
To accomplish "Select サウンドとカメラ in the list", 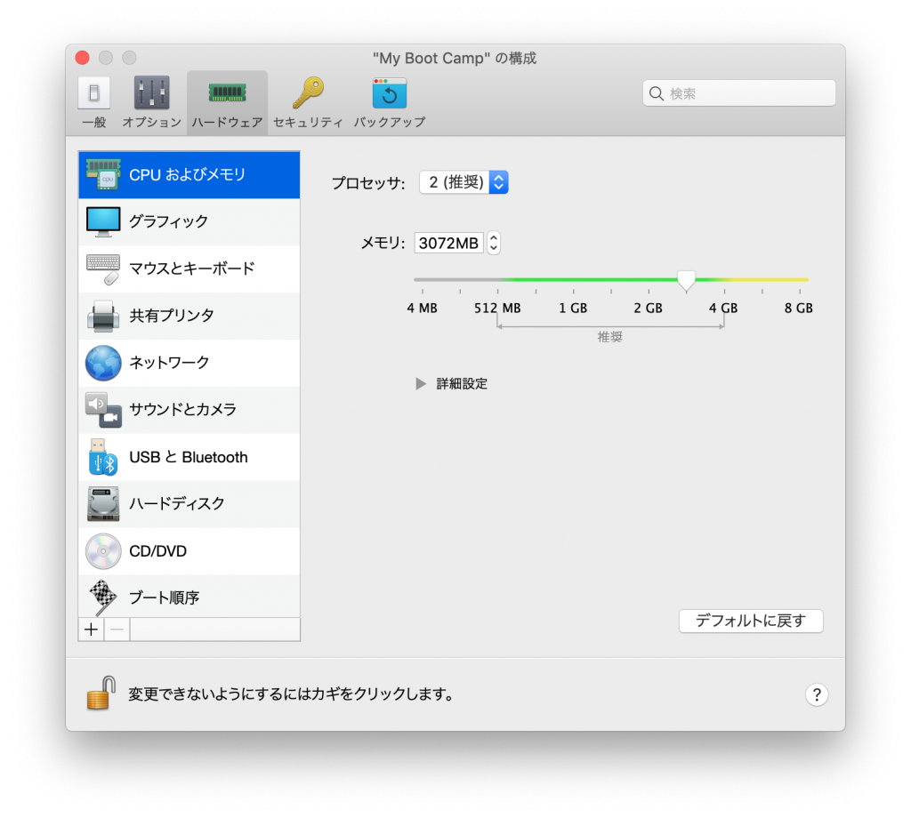I will (189, 410).
